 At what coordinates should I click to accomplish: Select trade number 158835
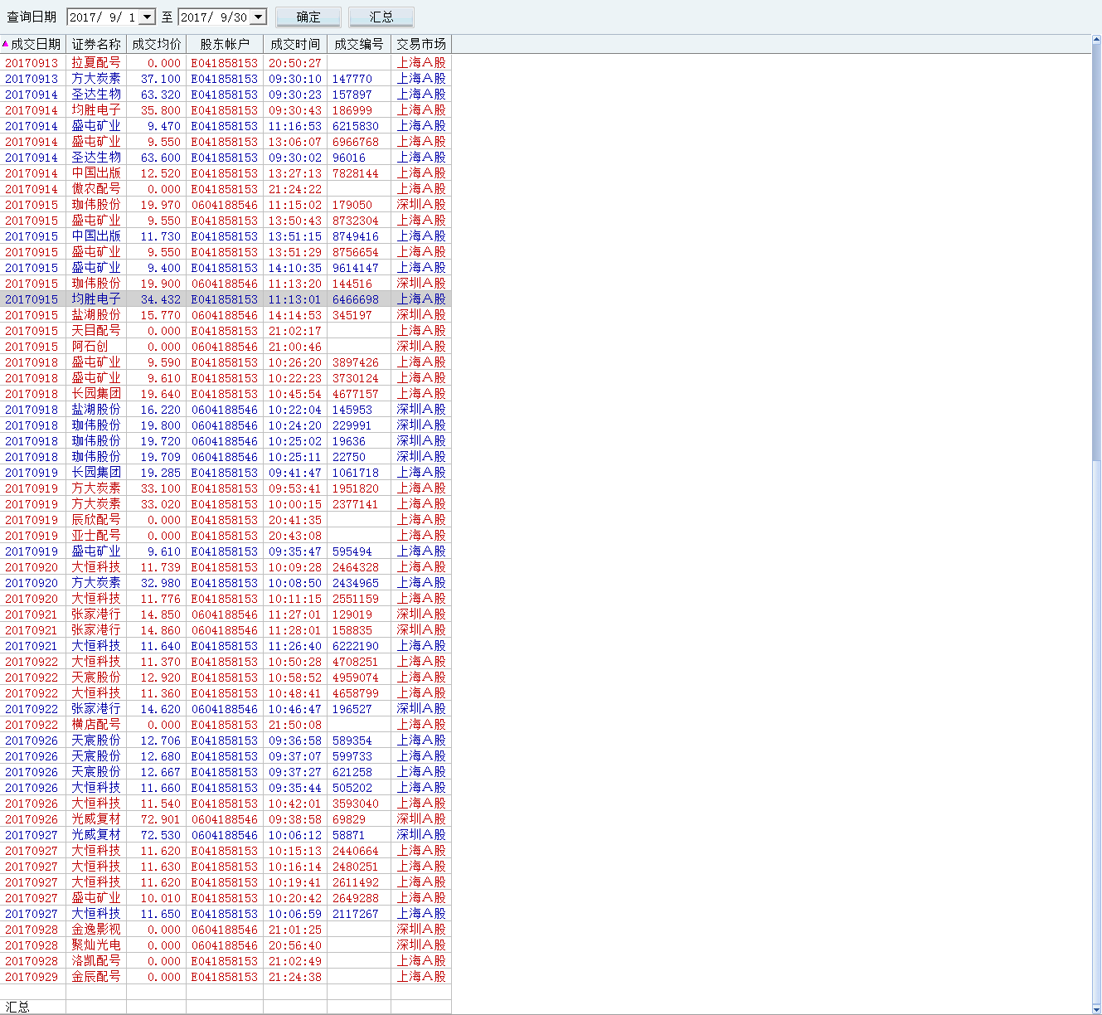[352, 630]
